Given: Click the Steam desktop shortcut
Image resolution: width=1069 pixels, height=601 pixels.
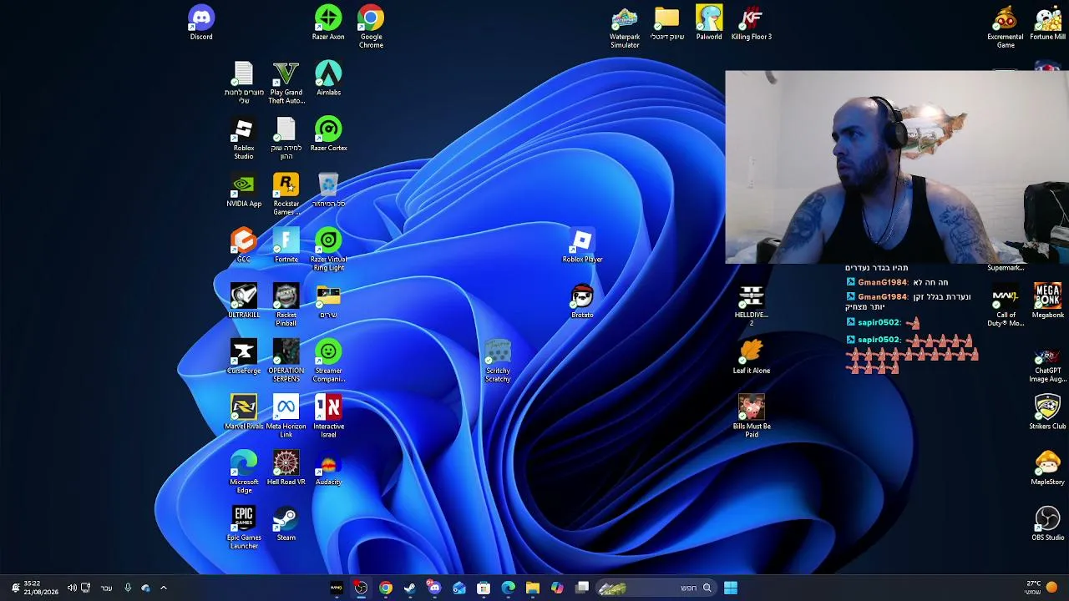Looking at the screenshot, I should point(286,524).
